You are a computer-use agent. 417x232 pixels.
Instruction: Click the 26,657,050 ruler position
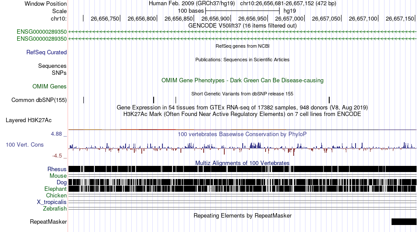point(326,18)
